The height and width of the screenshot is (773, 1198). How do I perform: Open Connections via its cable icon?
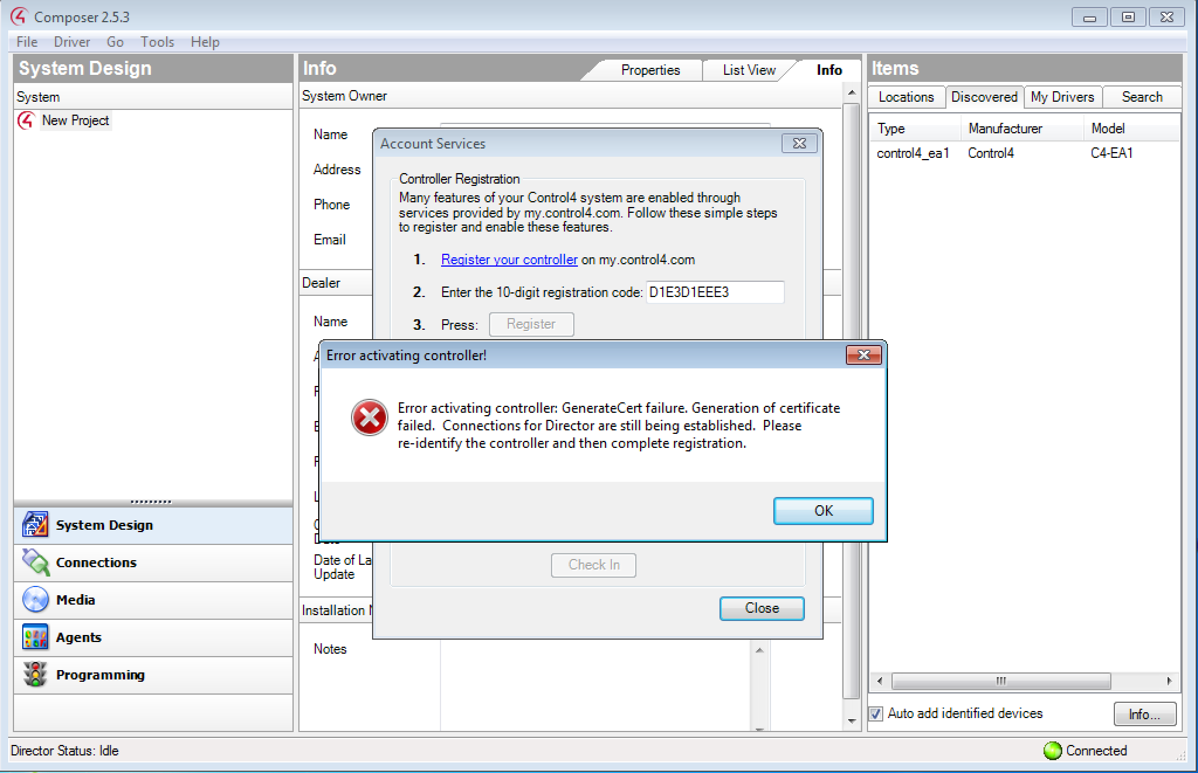(35, 562)
